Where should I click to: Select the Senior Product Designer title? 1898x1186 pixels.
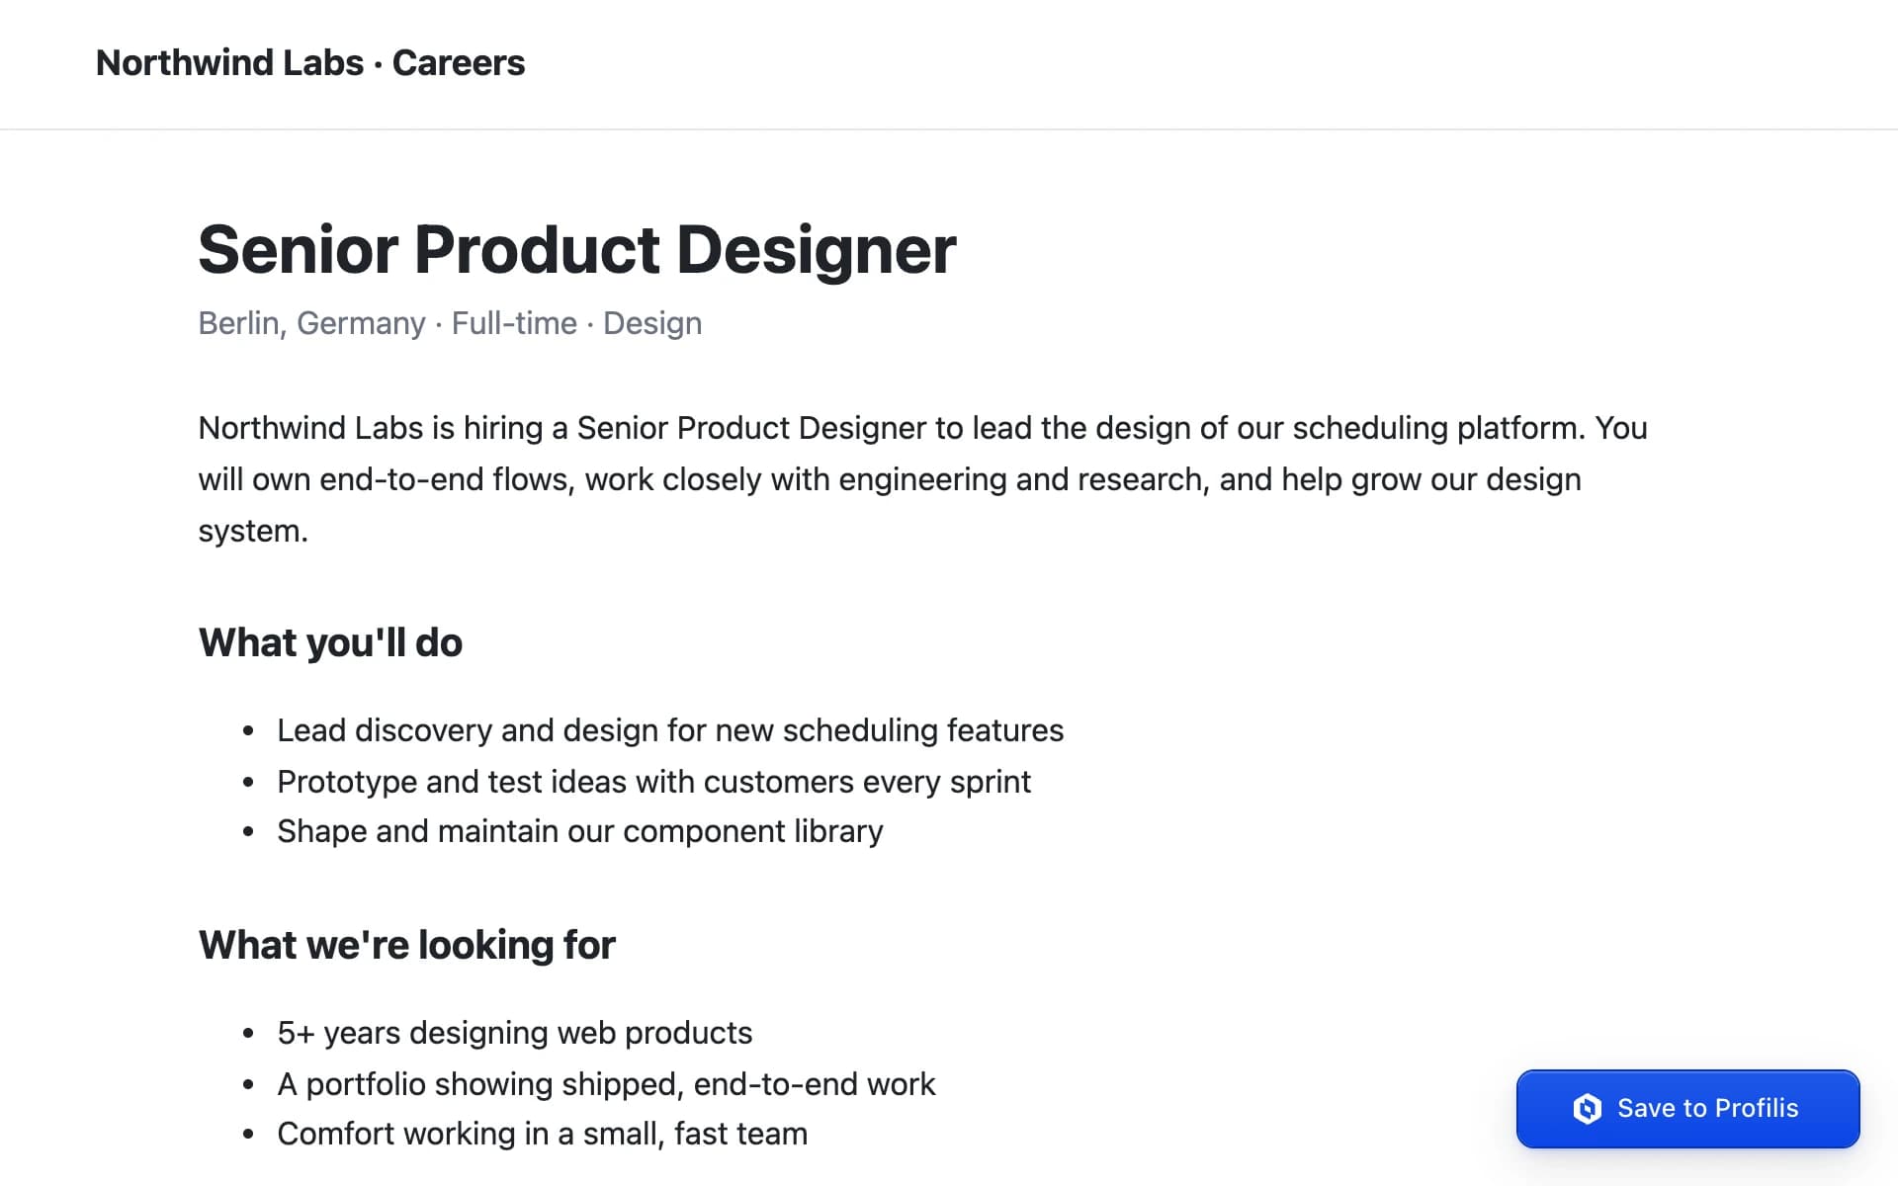click(577, 249)
